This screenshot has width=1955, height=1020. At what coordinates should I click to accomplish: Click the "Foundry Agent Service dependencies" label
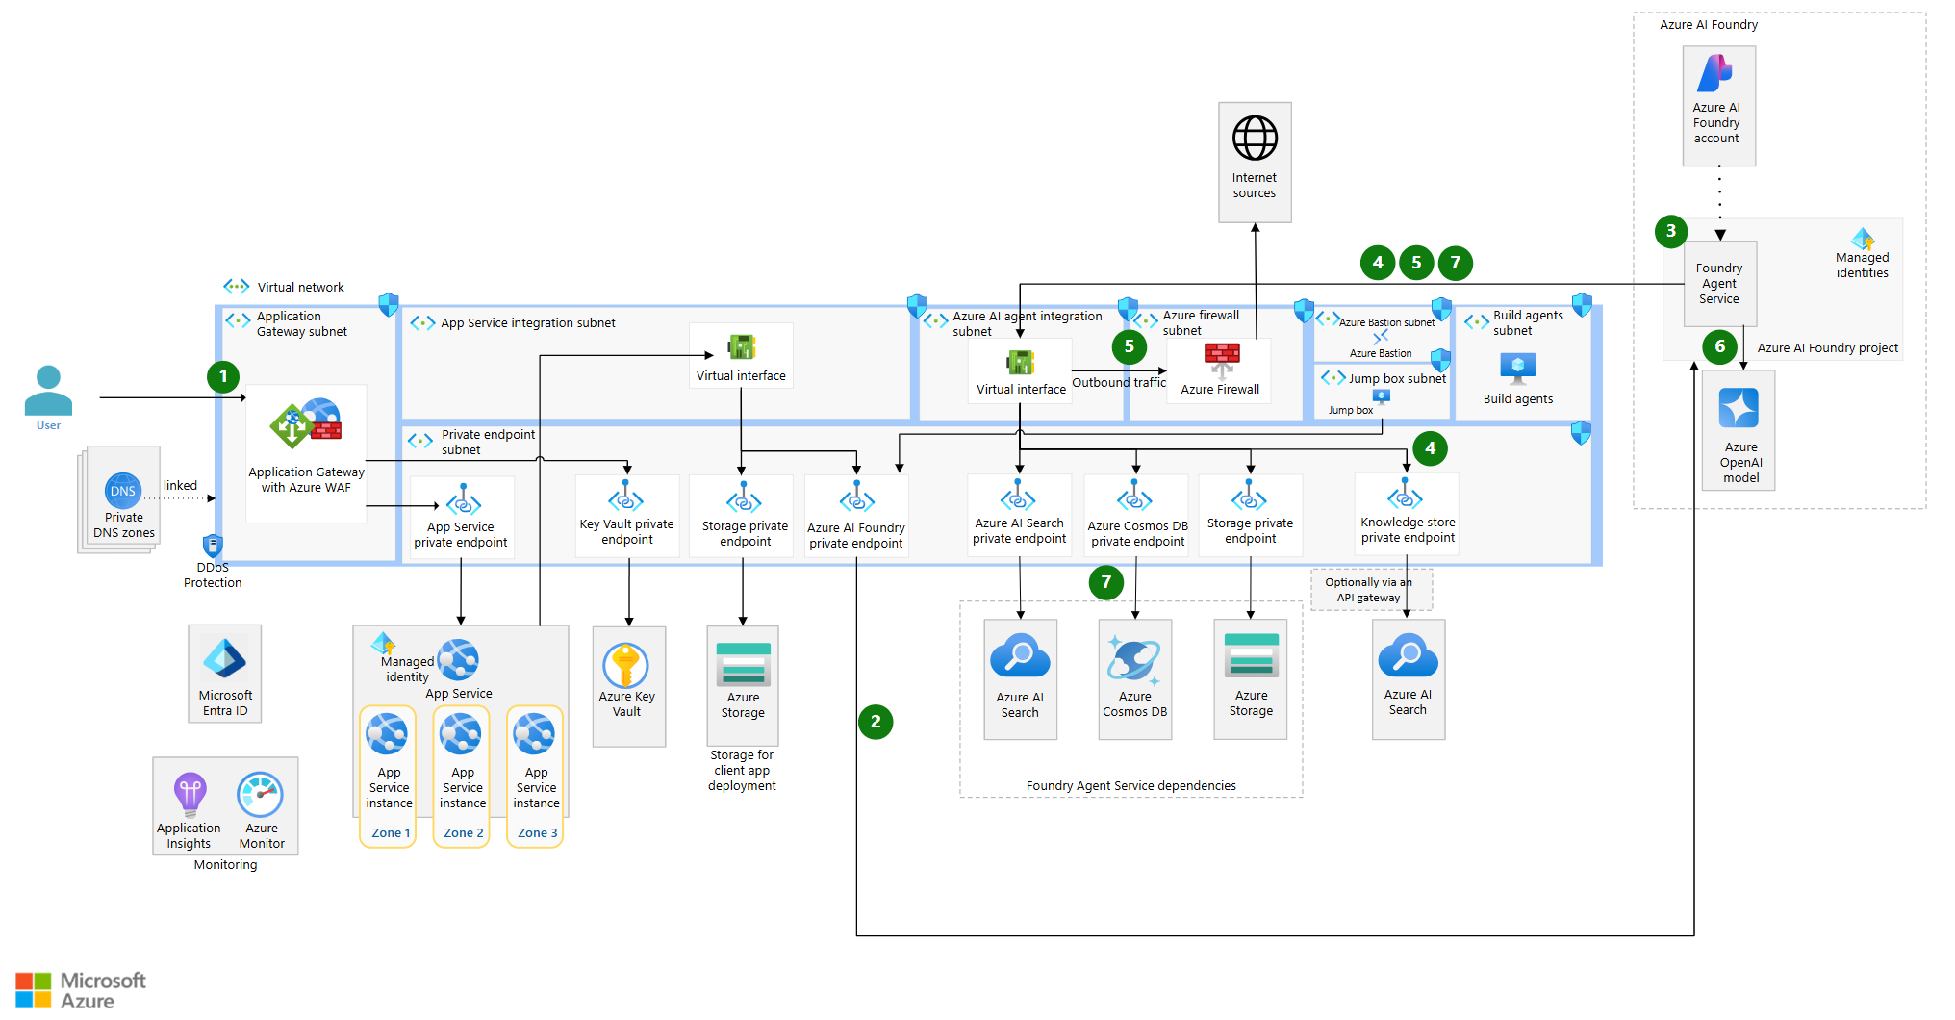[x=1131, y=786]
